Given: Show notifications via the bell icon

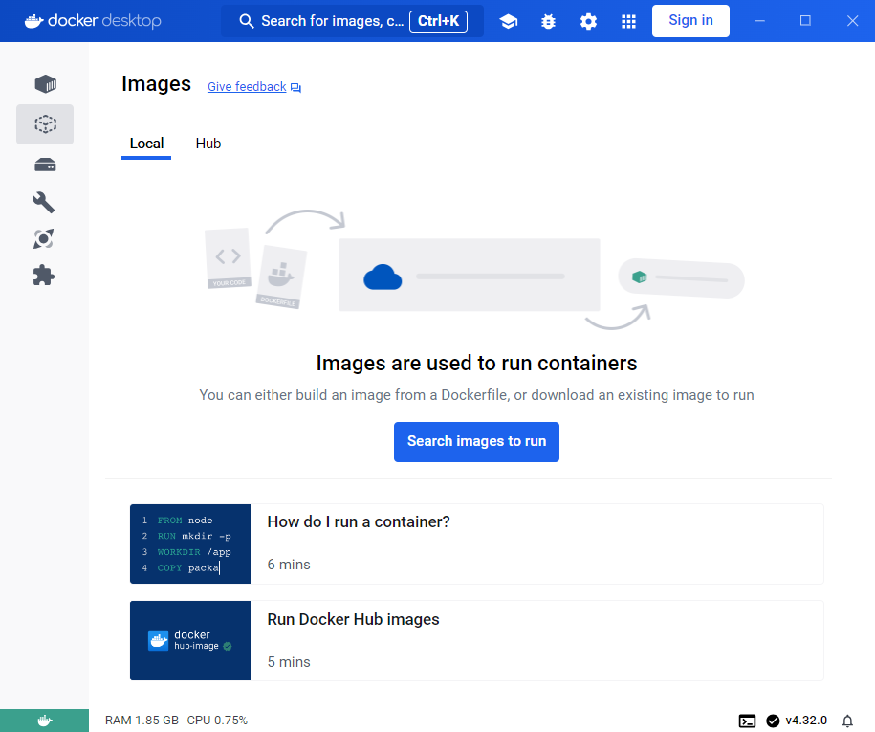Looking at the screenshot, I should pos(846,721).
